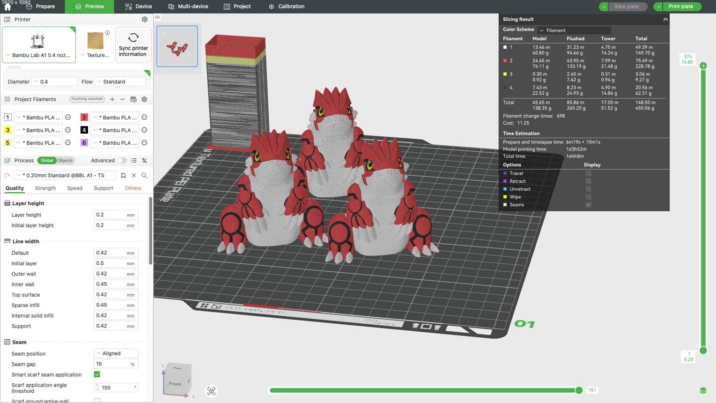Viewport: 716px width, 403px height.
Task: Open the Color Scheme Filament dropdown
Action: pos(574,30)
